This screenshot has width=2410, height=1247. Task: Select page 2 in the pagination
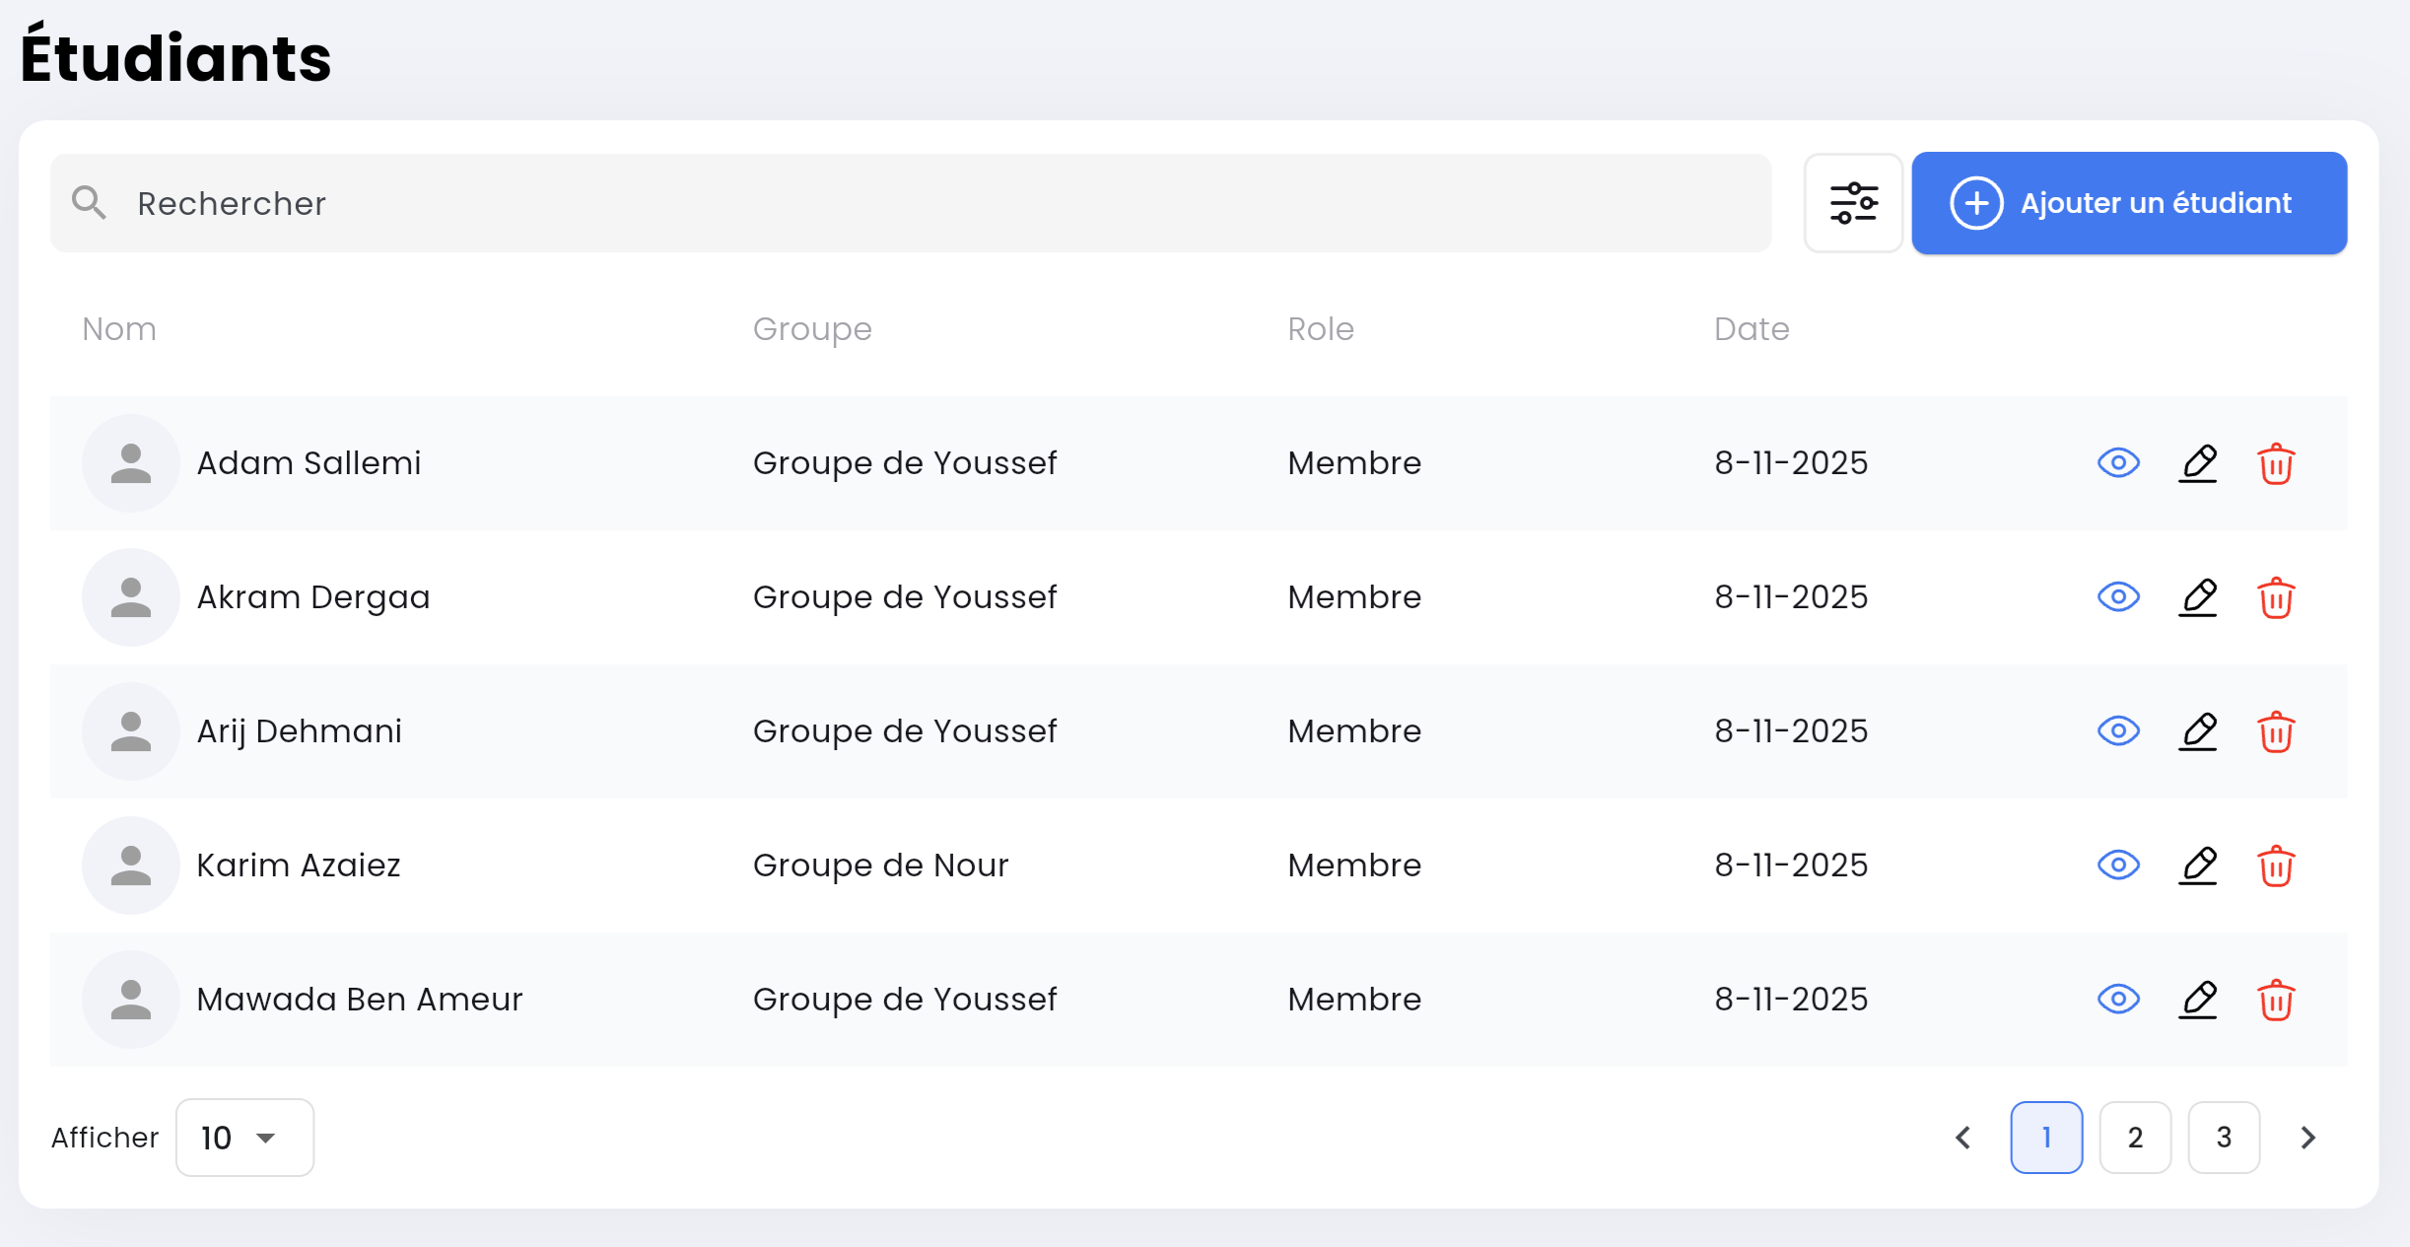2135,1138
